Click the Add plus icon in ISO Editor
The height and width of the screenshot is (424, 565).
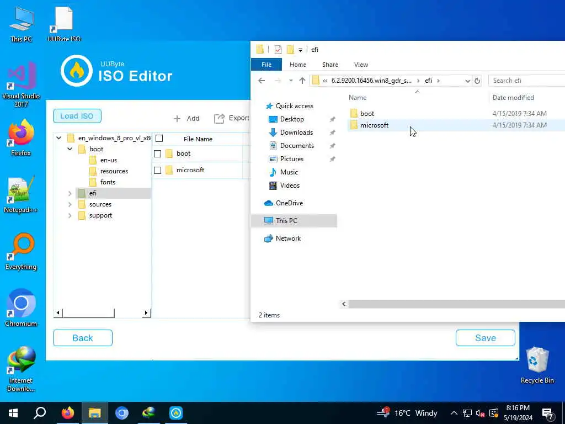177,119
